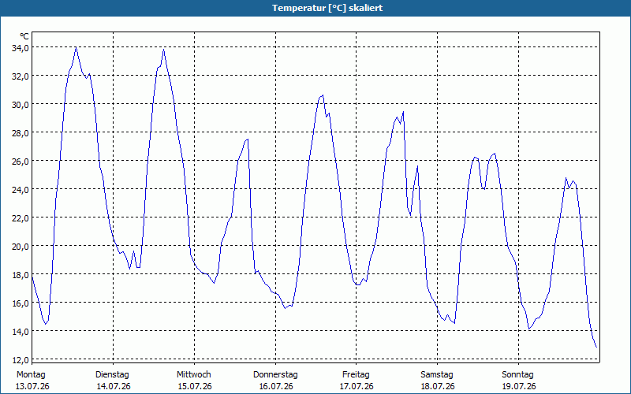Screen dimensions: 631x394
Task: Click the 32,0 axis value
Action: pos(21,76)
